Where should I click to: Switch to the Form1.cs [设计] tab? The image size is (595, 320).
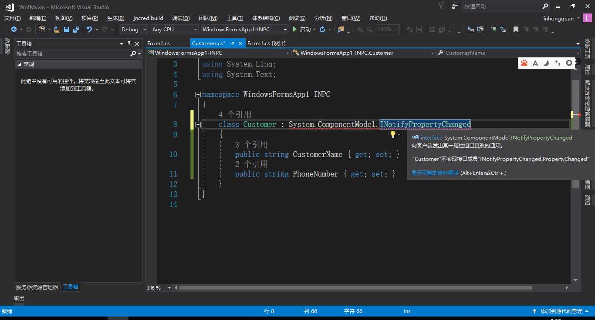[x=266, y=43]
